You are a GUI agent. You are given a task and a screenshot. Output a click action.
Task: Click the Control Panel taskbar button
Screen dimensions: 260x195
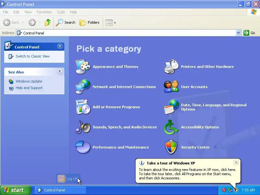pyautogui.click(x=60, y=190)
